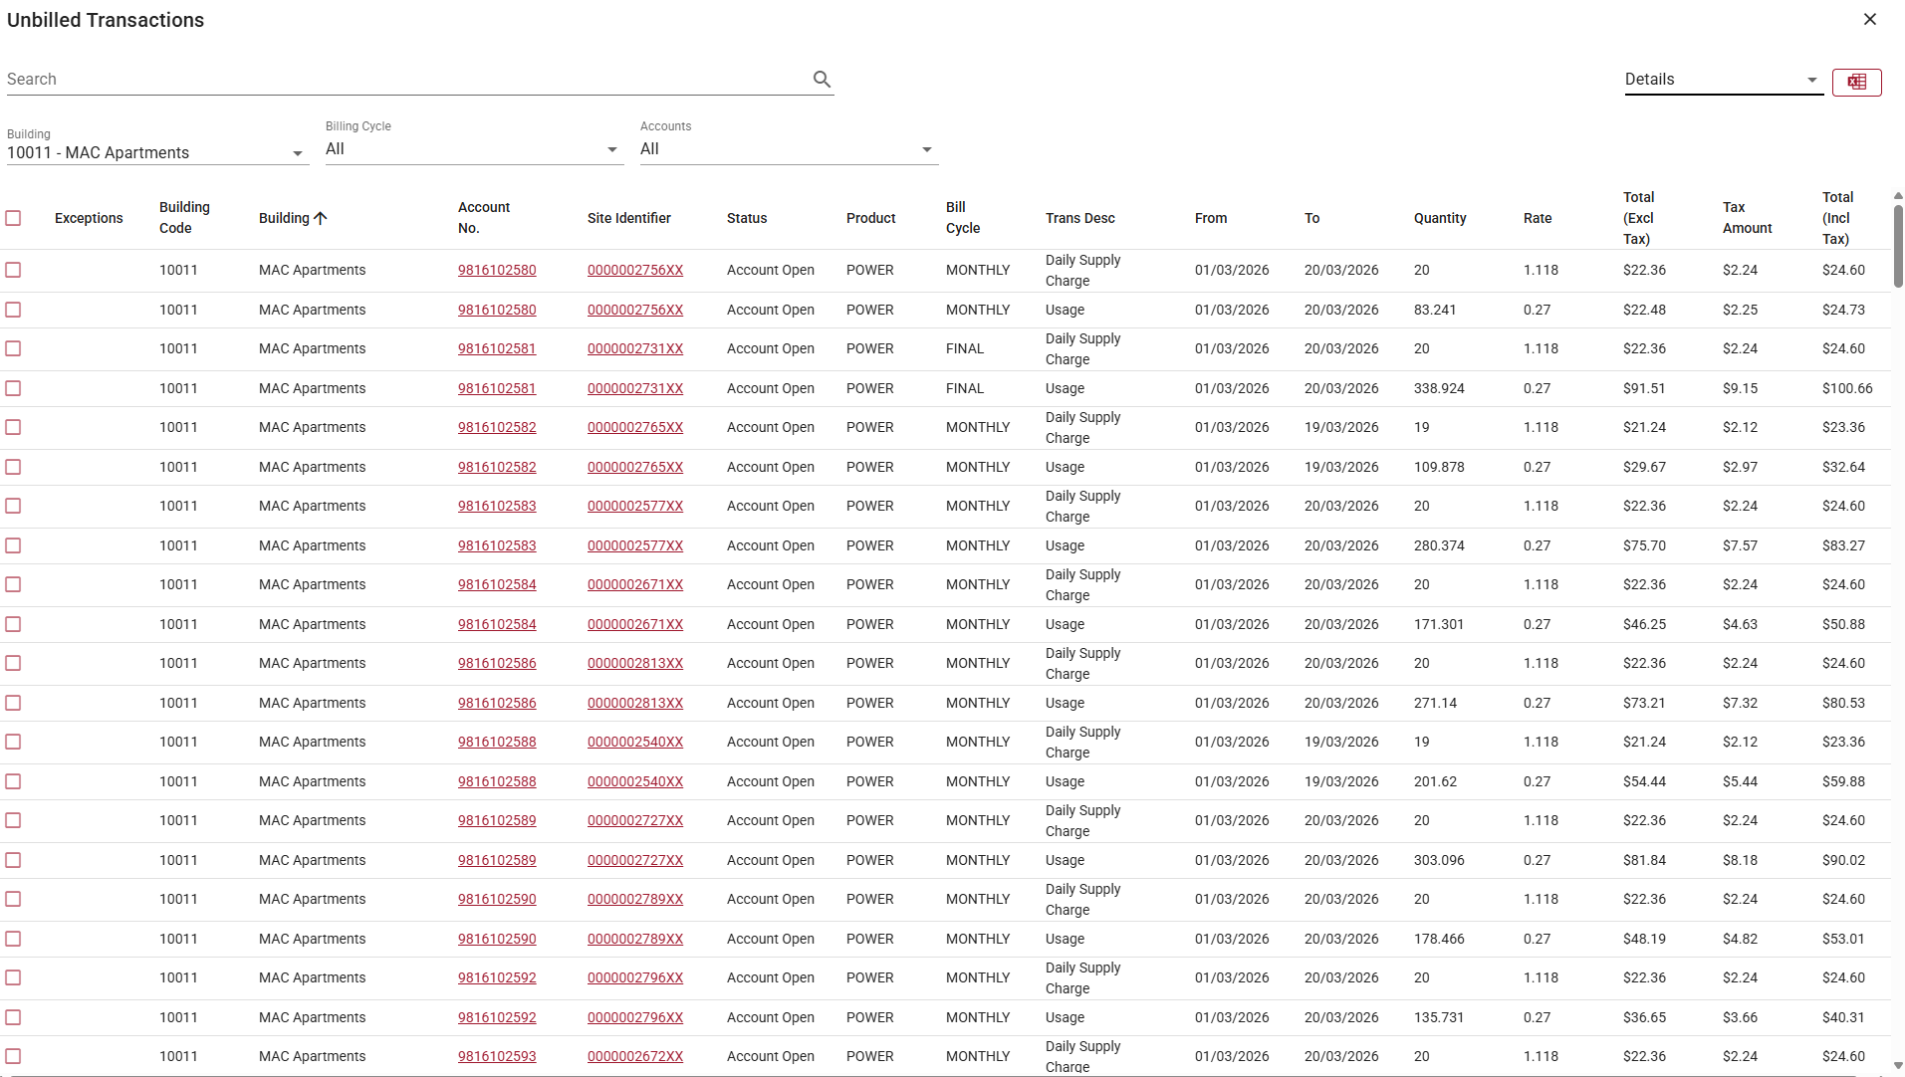Sort by the Bill Cycle column header

point(962,218)
